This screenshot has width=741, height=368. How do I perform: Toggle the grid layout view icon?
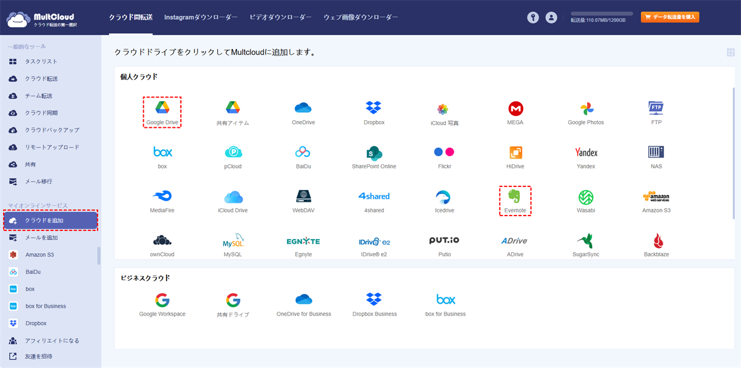click(x=731, y=52)
